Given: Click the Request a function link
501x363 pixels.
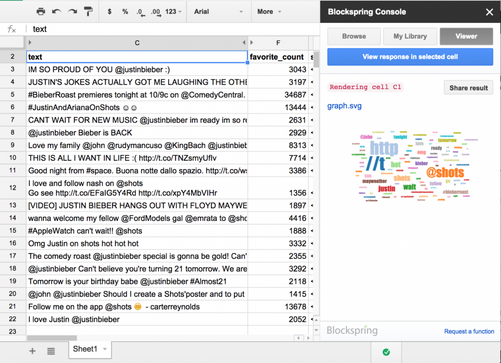Looking at the screenshot, I should [x=469, y=331].
